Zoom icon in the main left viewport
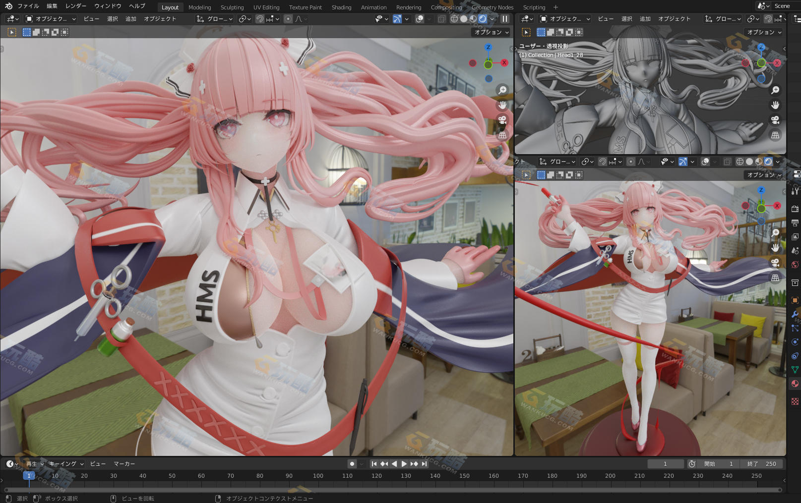The height and width of the screenshot is (503, 801). coord(502,90)
